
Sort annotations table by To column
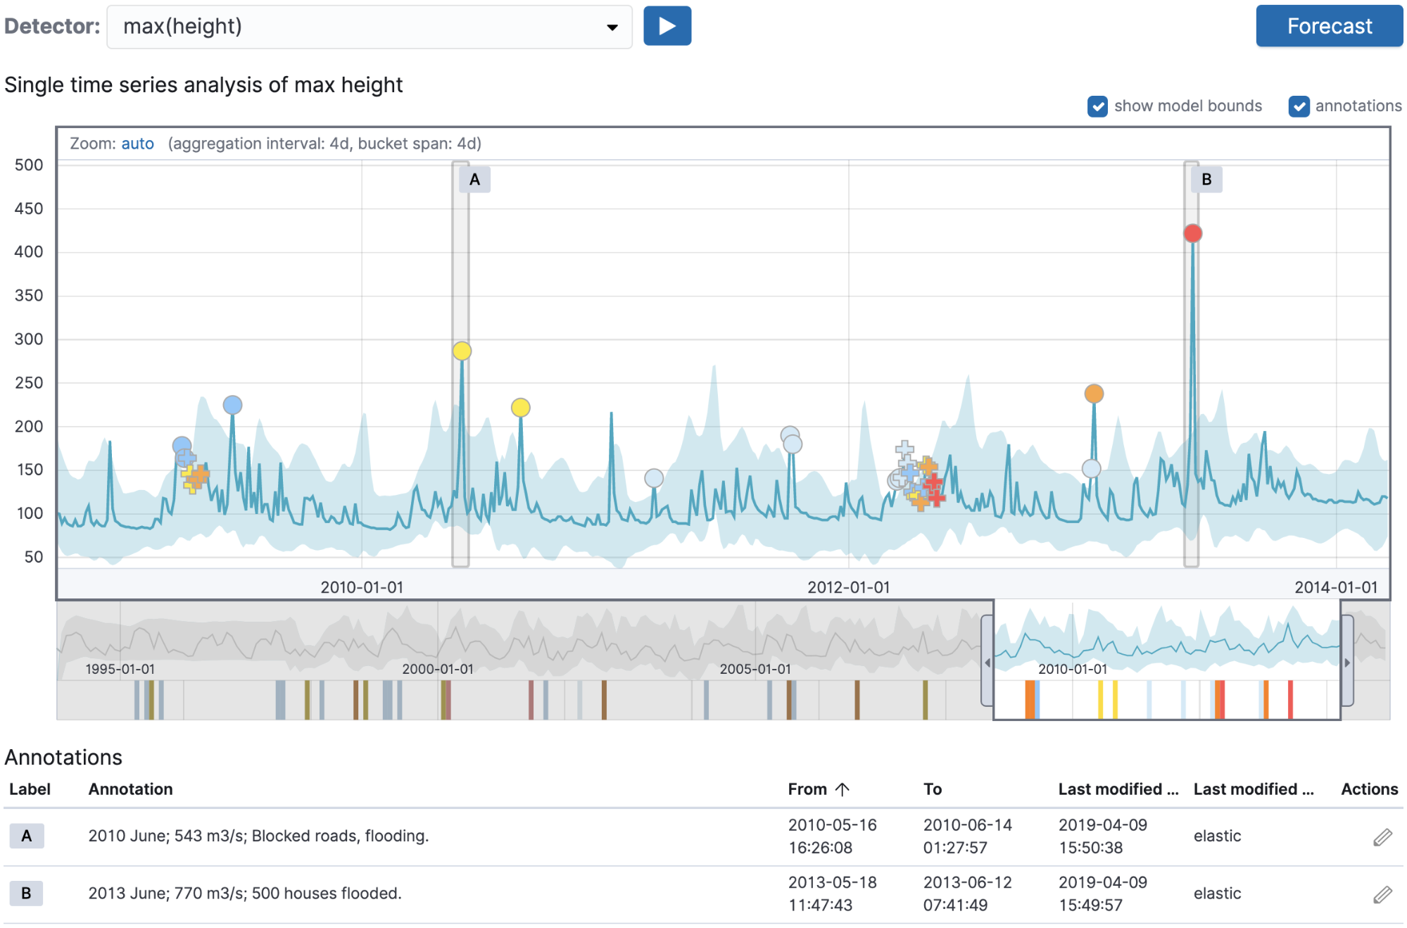932,789
